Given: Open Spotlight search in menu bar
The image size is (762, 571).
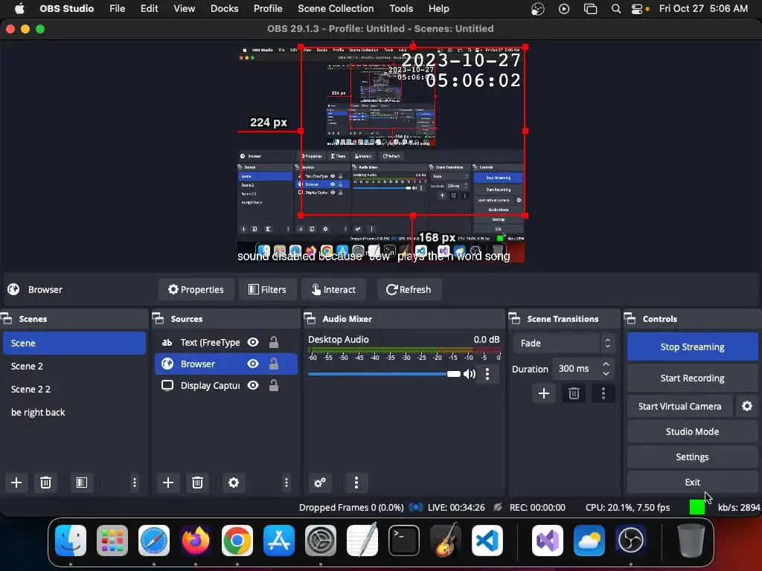Looking at the screenshot, I should (x=615, y=9).
